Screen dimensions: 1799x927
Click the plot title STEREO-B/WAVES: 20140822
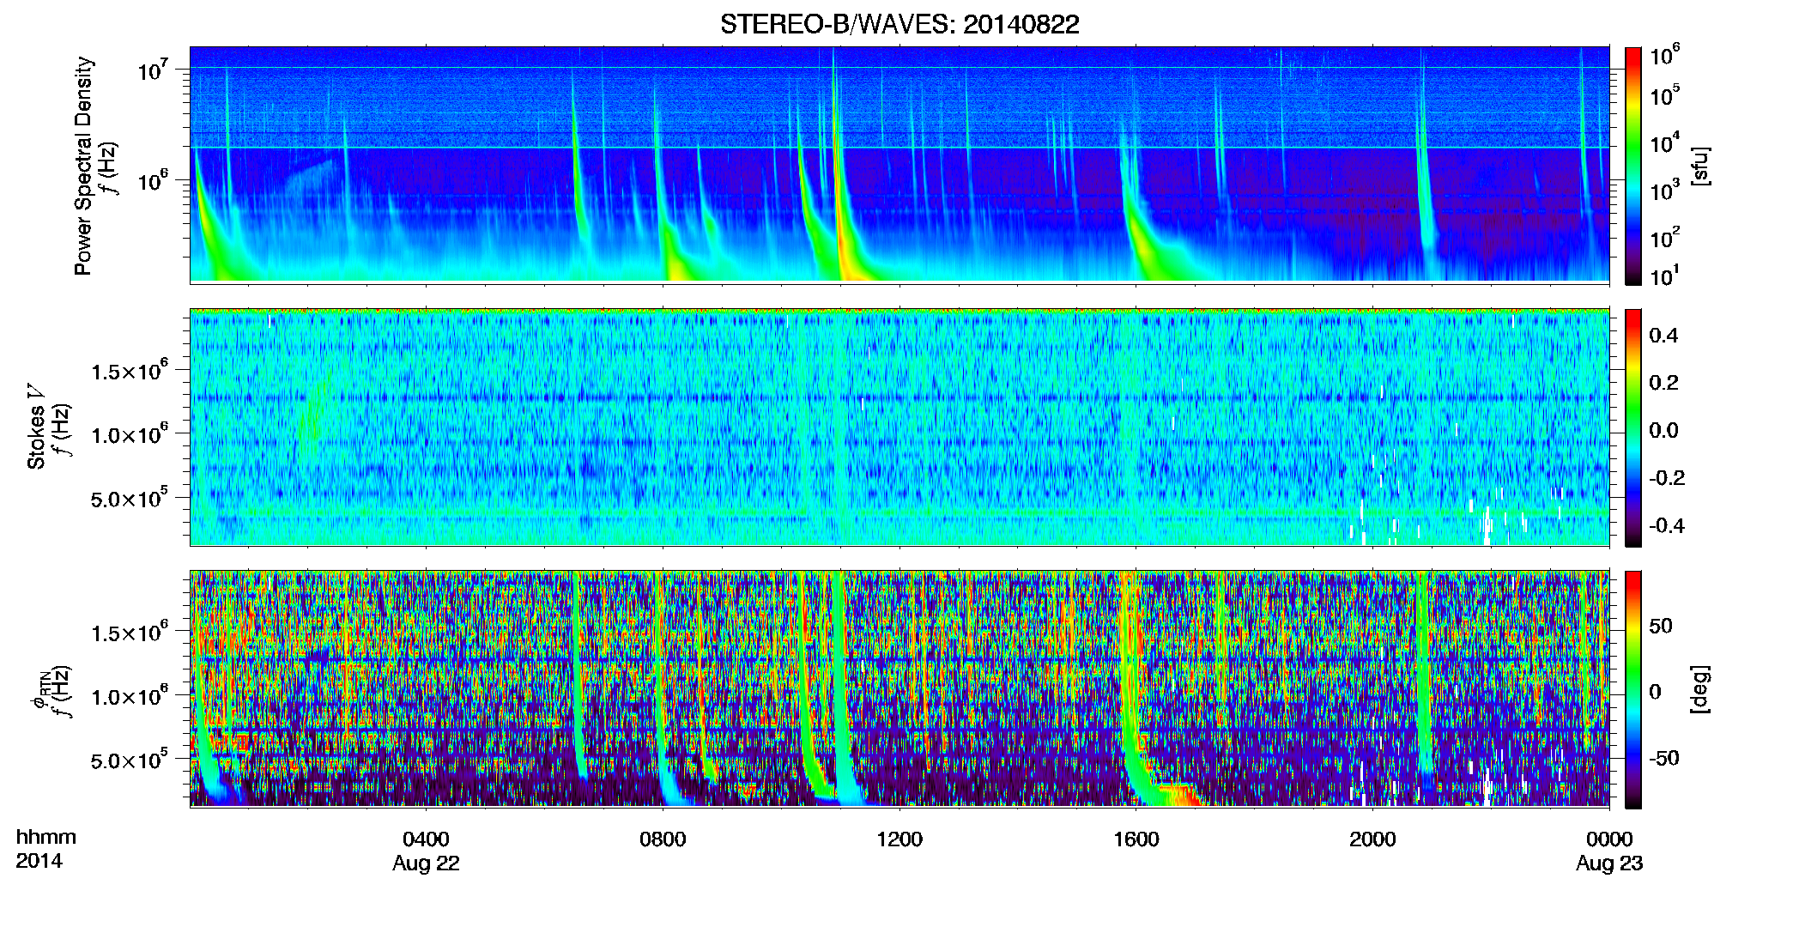[899, 24]
